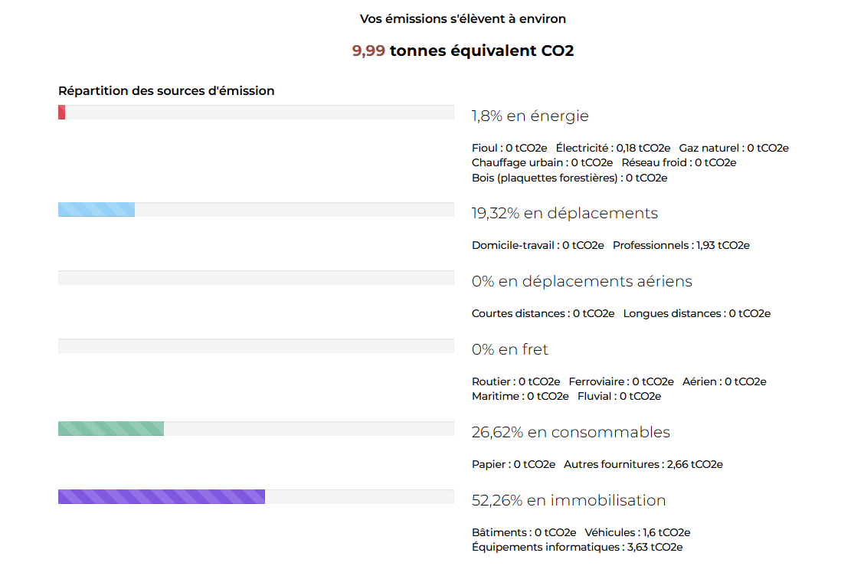Select the '19,32% en déplacements' heading

(565, 213)
